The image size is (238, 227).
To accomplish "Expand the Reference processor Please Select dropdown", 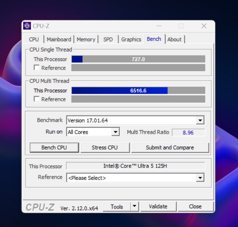I will point(200,177).
